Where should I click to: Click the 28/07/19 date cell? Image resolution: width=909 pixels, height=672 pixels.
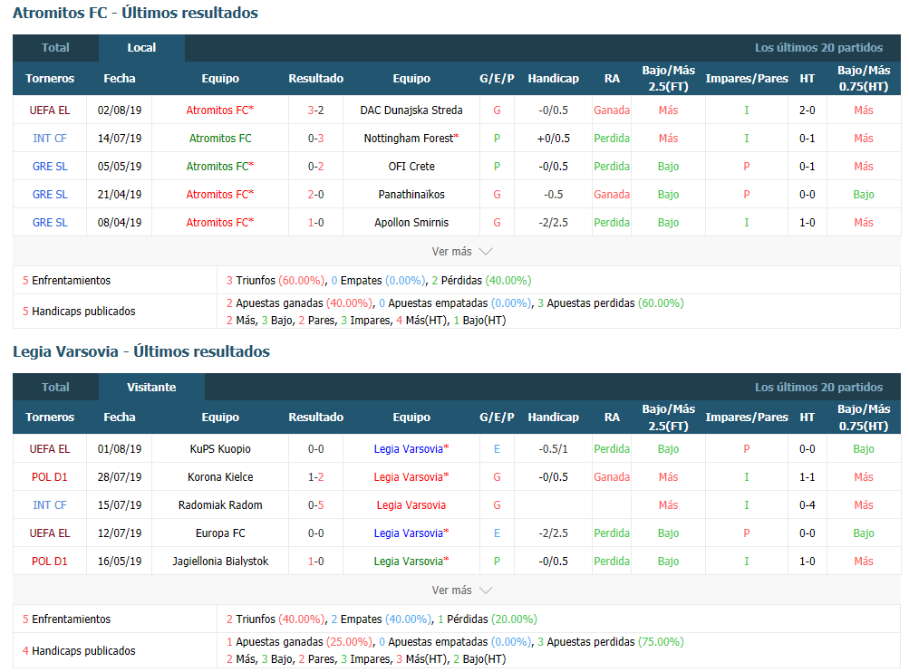(120, 477)
